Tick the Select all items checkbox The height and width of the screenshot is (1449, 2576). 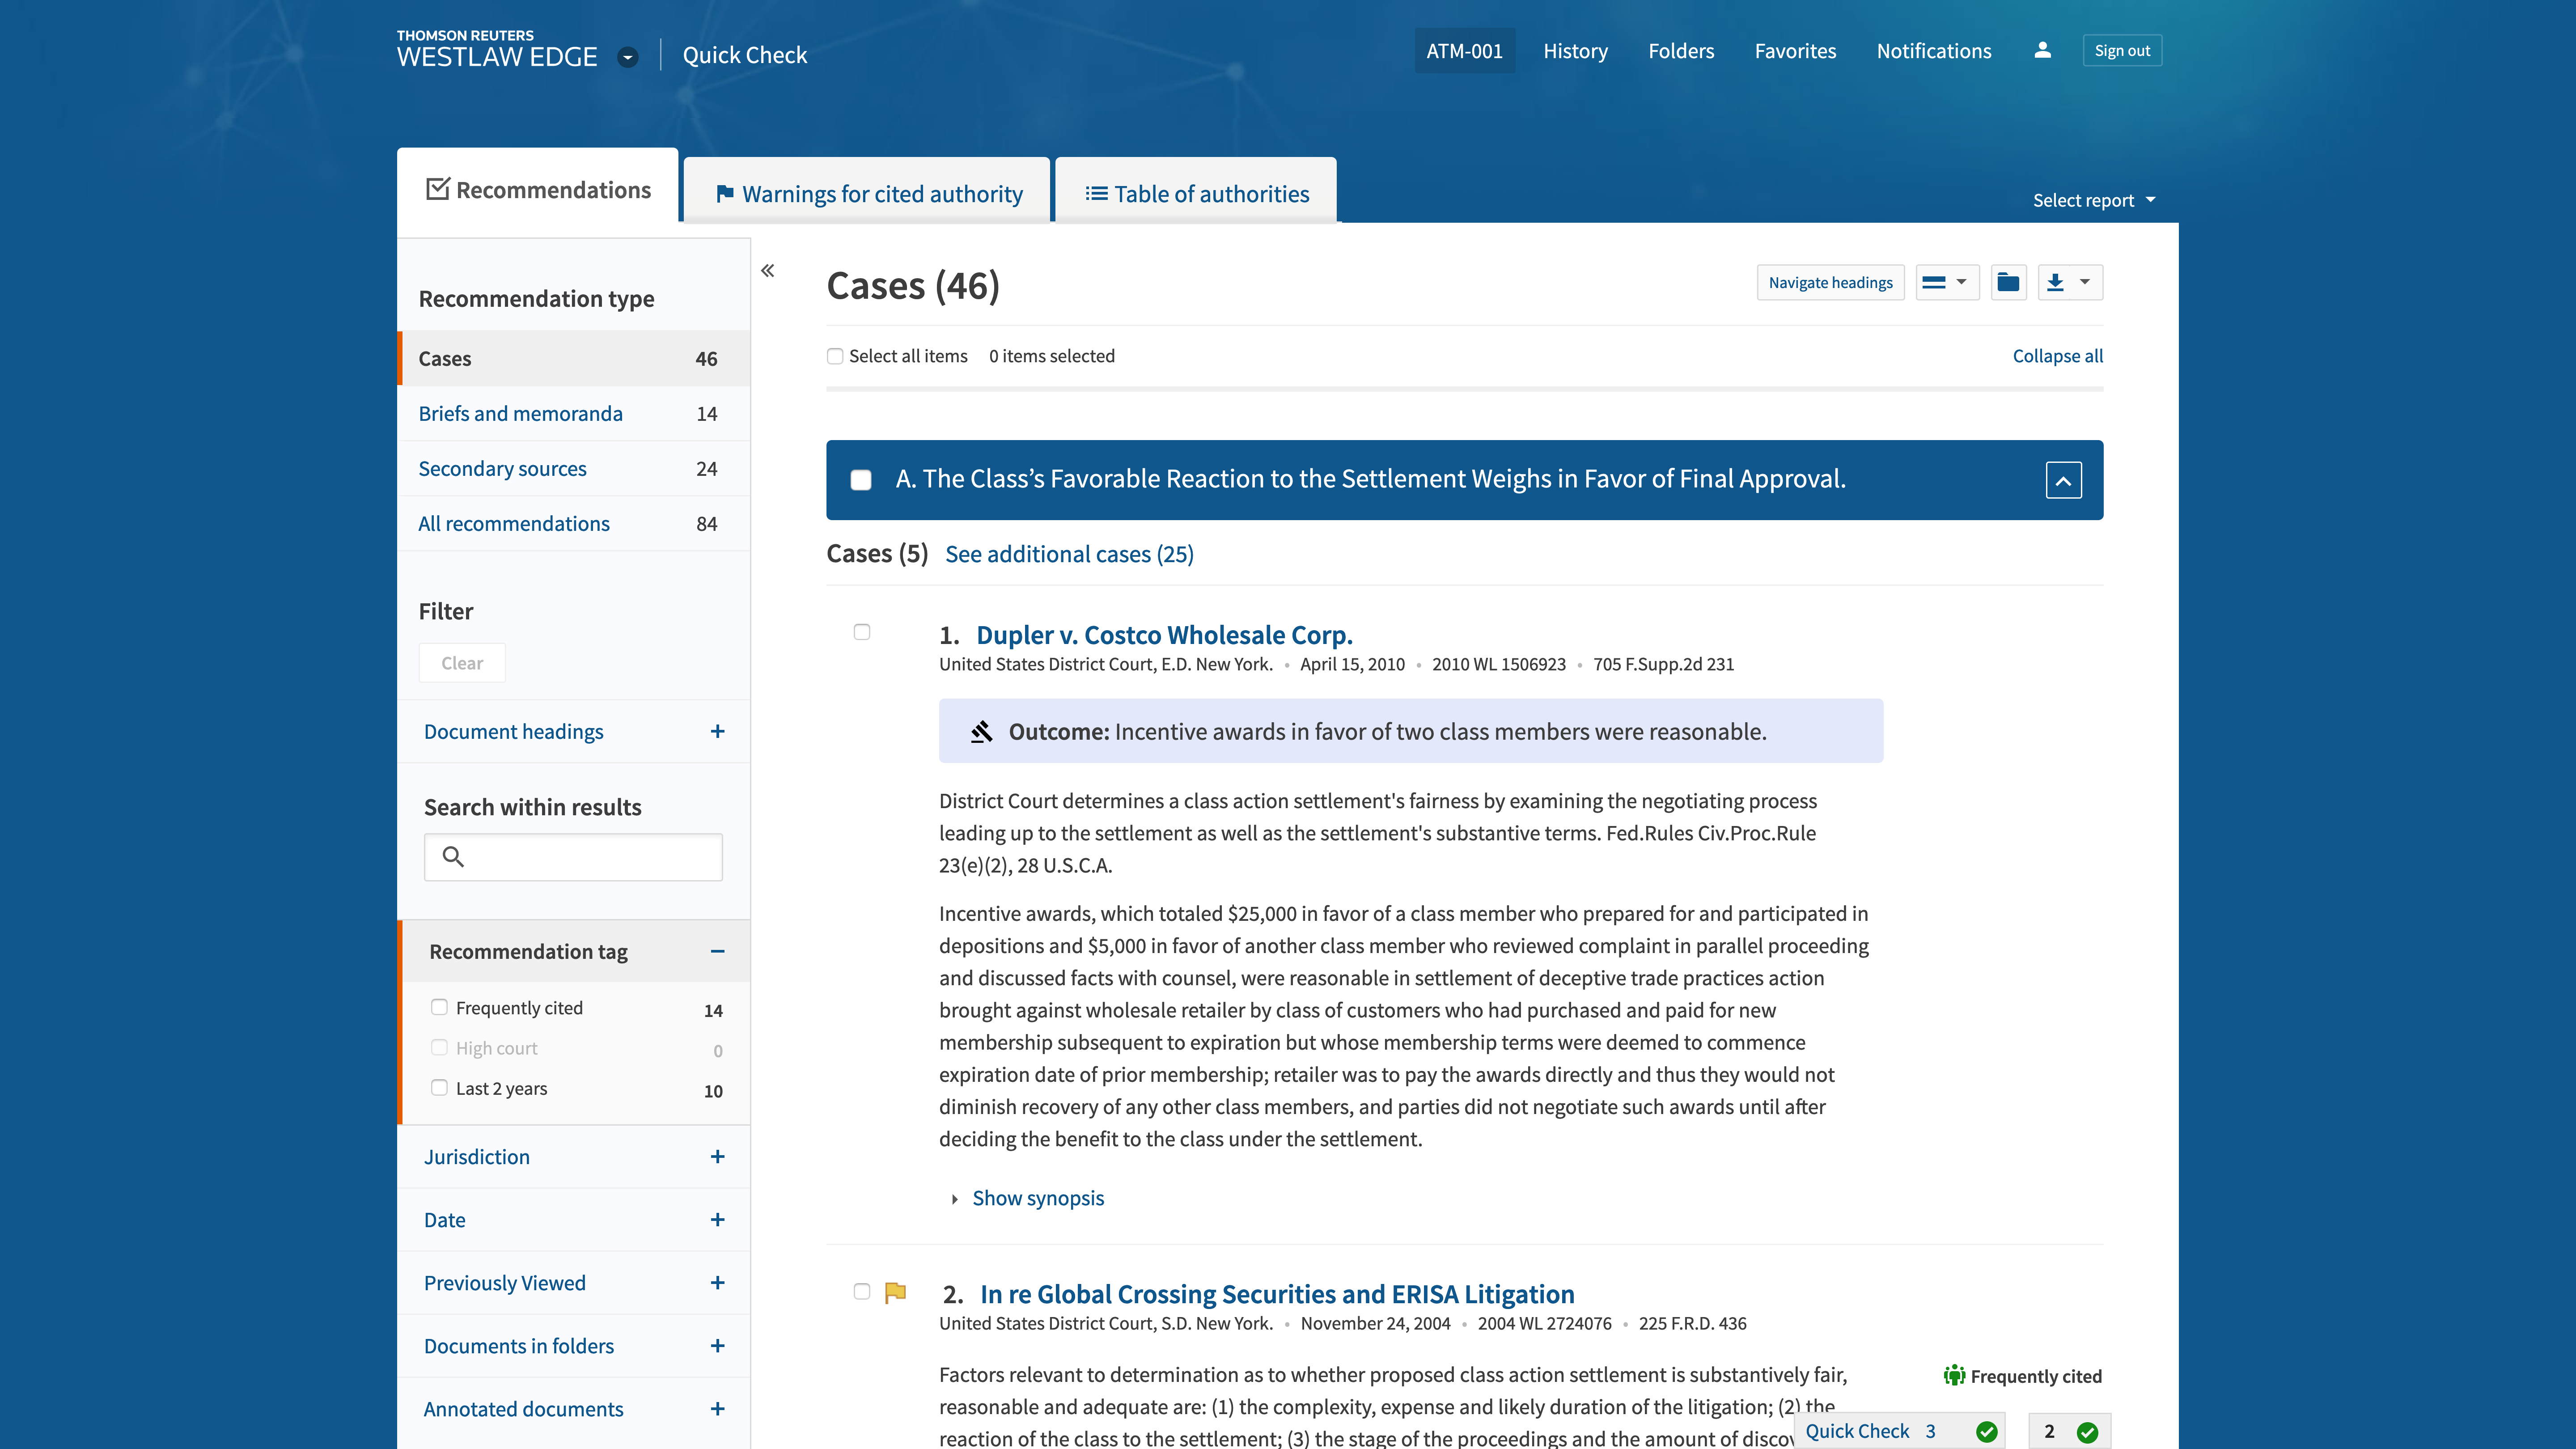(x=835, y=356)
